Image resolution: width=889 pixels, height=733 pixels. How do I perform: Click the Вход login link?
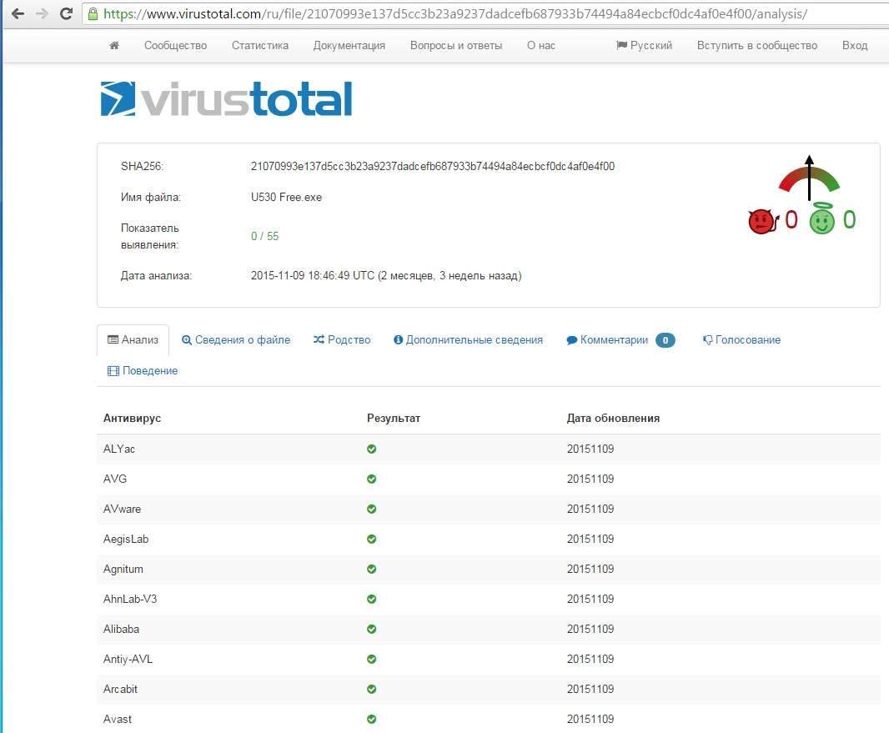[855, 45]
